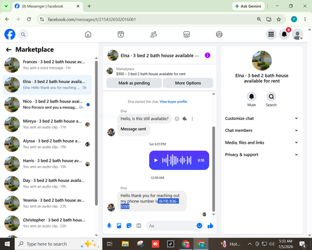Viewport: 312px width, 250px height.
Task: Play the voice message
Action: coord(155,160)
